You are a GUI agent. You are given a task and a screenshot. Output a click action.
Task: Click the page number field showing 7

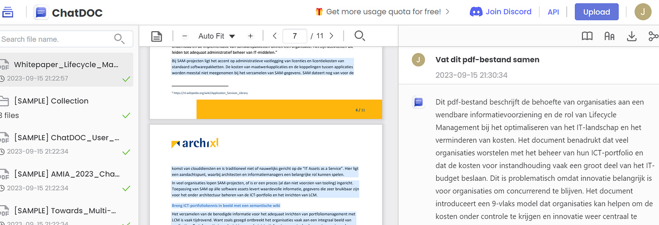(x=295, y=36)
